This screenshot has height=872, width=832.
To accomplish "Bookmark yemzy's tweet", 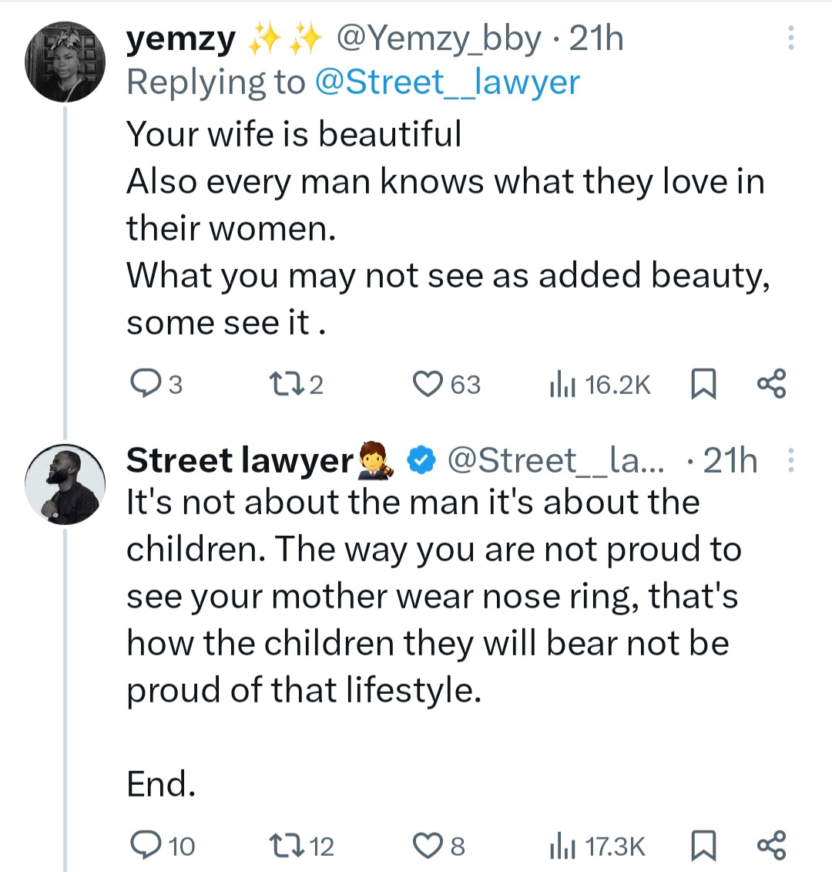I will [x=703, y=383].
